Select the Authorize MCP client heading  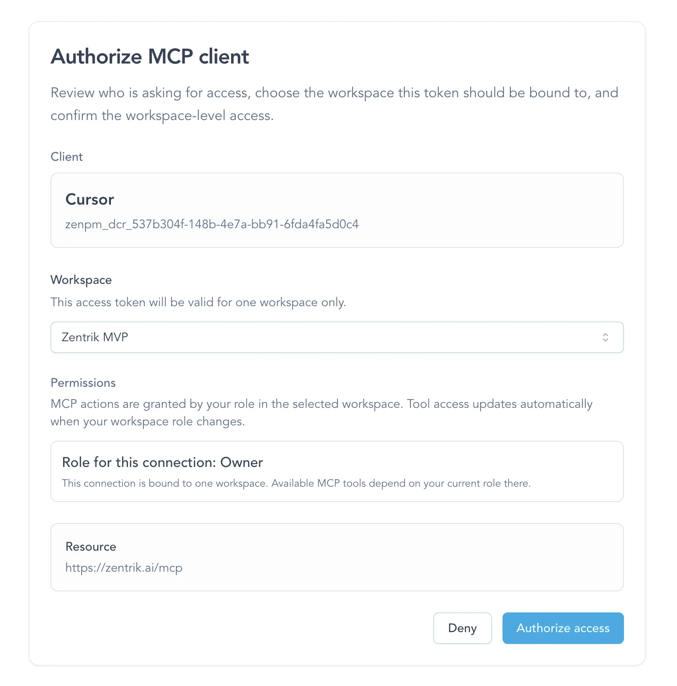(150, 56)
